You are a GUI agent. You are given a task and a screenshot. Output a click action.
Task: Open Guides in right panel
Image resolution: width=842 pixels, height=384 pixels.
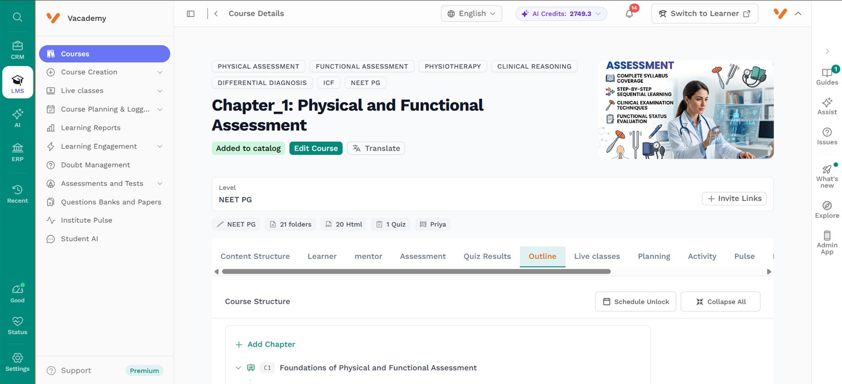tap(827, 76)
